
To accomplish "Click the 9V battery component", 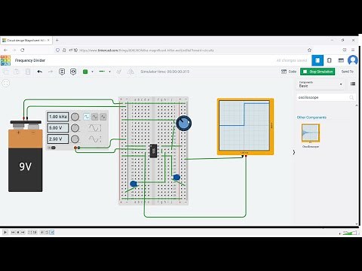I will tap(26, 156).
